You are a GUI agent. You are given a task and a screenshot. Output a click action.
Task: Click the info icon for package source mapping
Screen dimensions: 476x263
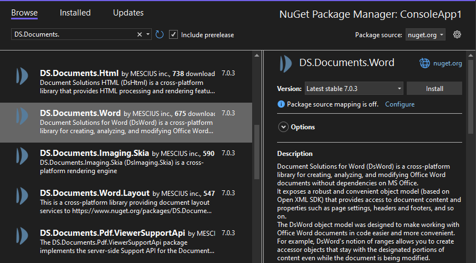point(281,104)
